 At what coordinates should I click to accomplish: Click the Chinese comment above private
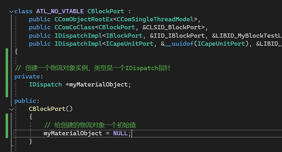pyautogui.click(x=93, y=68)
